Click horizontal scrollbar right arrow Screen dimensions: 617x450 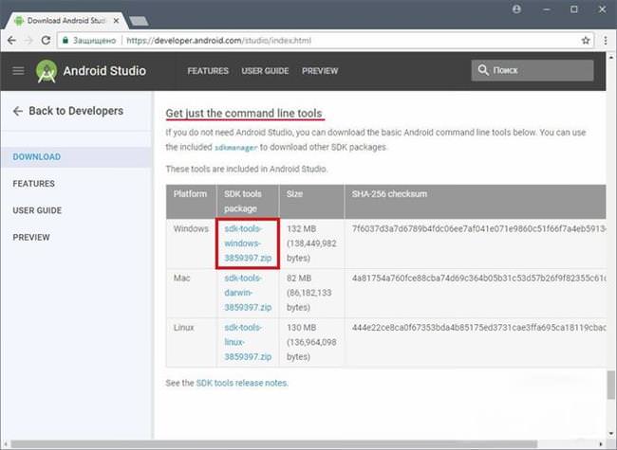601,444
